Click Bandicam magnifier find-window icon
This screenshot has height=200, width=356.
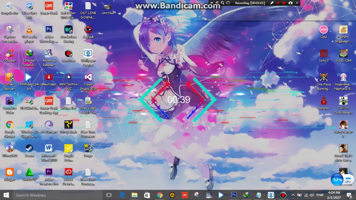point(222,3)
